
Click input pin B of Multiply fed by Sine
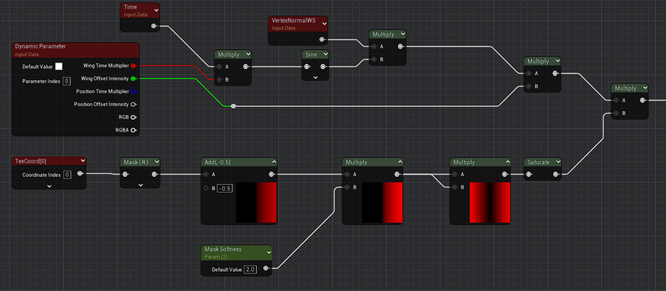[373, 59]
